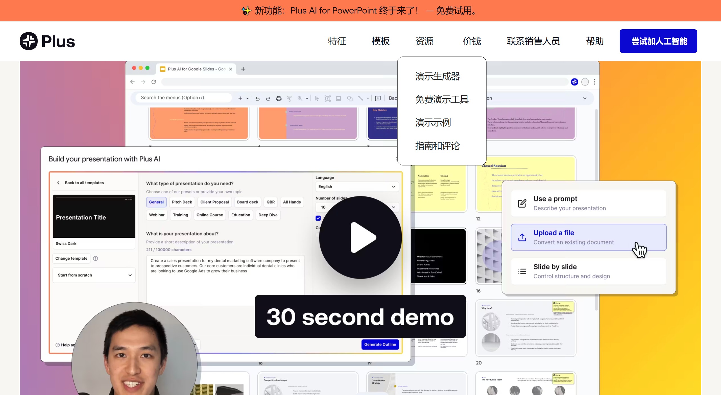Select the Online Course presentation type
The height and width of the screenshot is (395, 721).
210,215
